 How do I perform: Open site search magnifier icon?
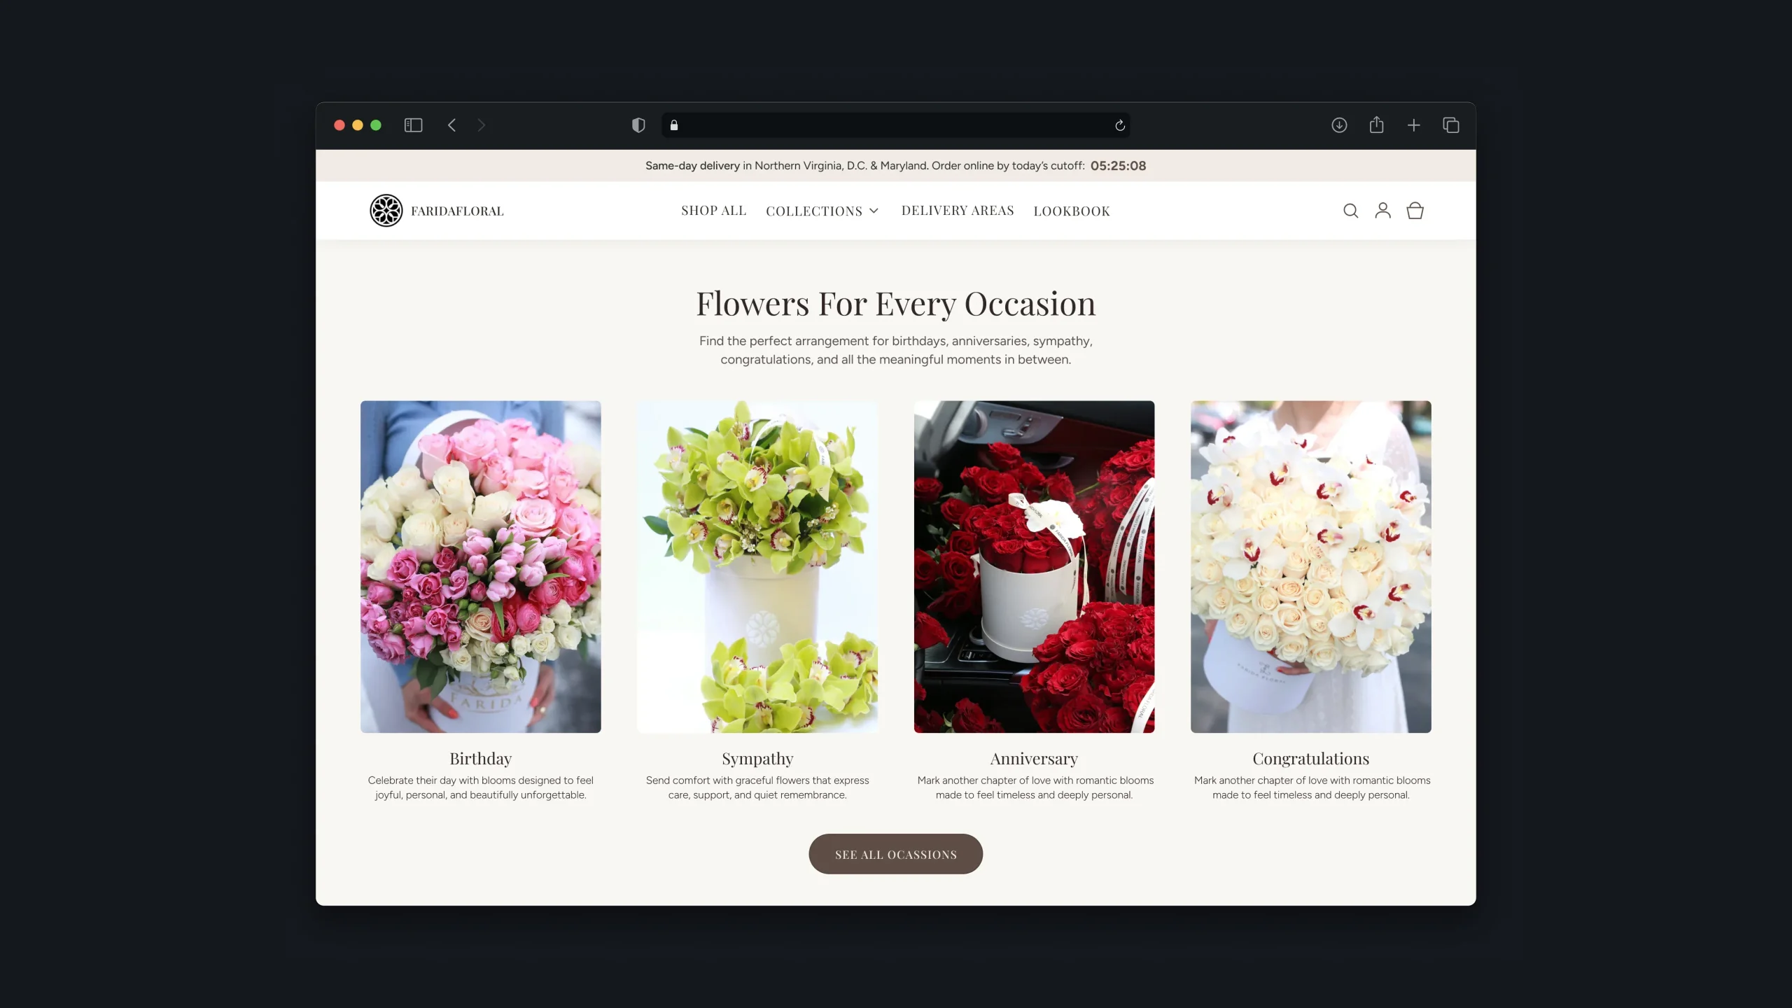pyautogui.click(x=1351, y=211)
